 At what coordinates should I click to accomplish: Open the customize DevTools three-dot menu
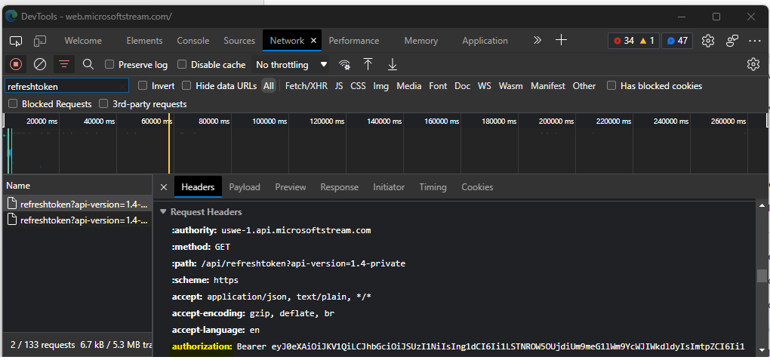pos(755,41)
